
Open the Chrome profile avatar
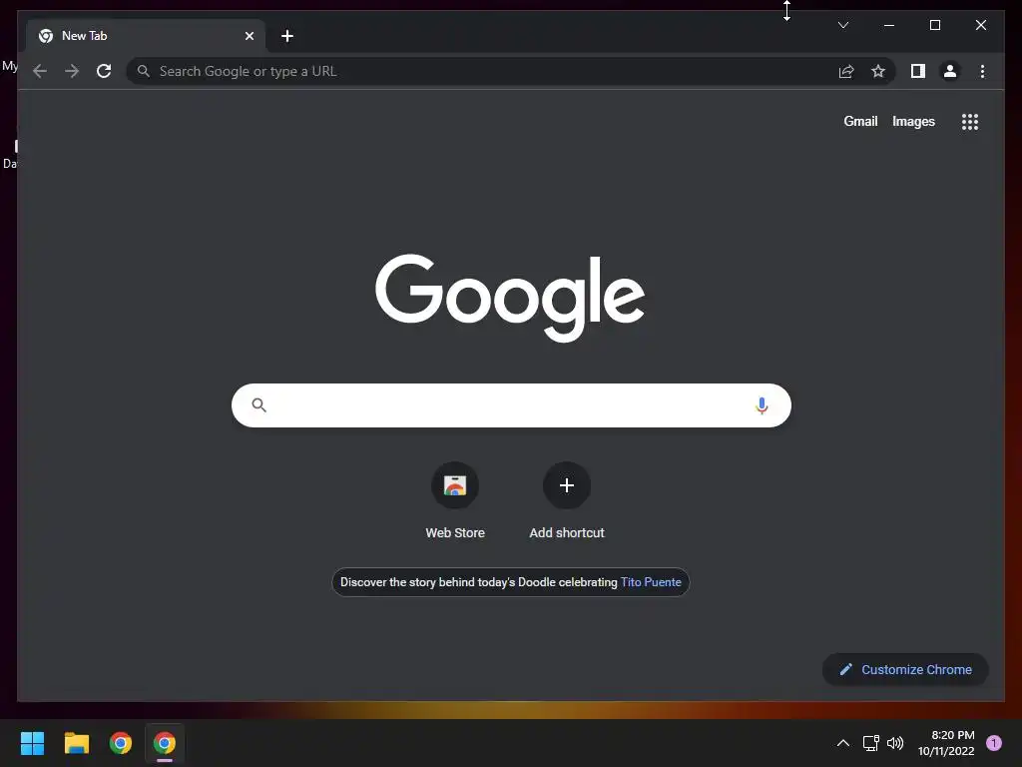pos(950,71)
